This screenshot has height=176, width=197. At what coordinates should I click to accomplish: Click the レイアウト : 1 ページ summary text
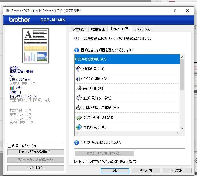pos(23,96)
